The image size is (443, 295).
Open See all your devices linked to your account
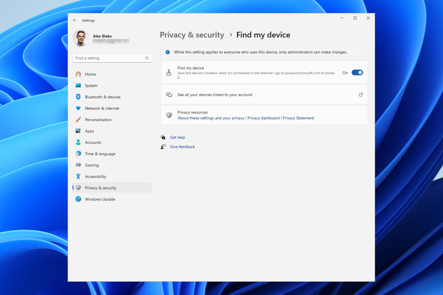click(264, 95)
